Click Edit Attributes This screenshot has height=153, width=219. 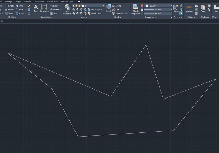[120, 13]
